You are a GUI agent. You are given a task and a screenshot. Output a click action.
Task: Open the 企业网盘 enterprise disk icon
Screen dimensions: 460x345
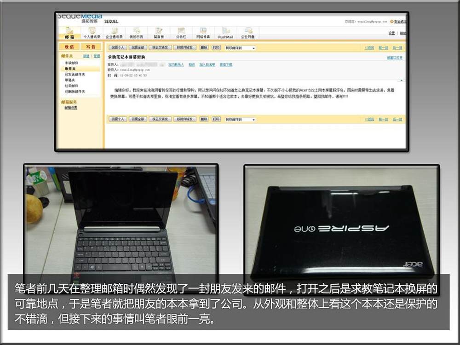click(248, 32)
